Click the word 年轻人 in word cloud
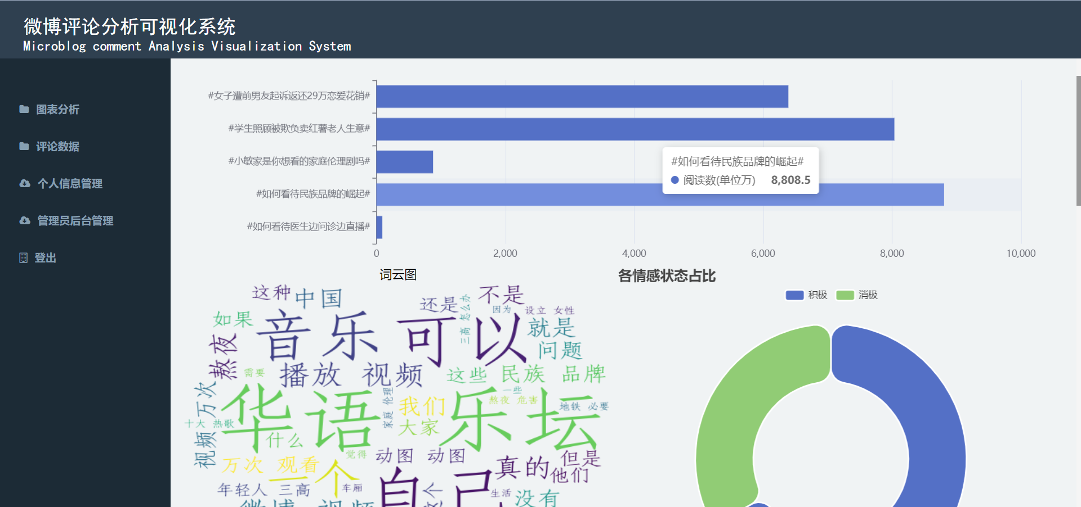Screen dimensions: 1081x507 click(242, 490)
